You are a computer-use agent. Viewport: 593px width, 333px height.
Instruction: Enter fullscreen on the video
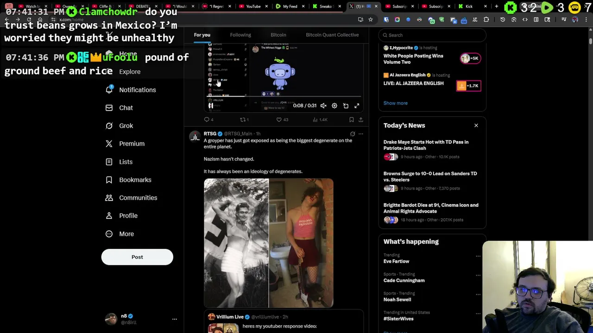pyautogui.click(x=357, y=106)
